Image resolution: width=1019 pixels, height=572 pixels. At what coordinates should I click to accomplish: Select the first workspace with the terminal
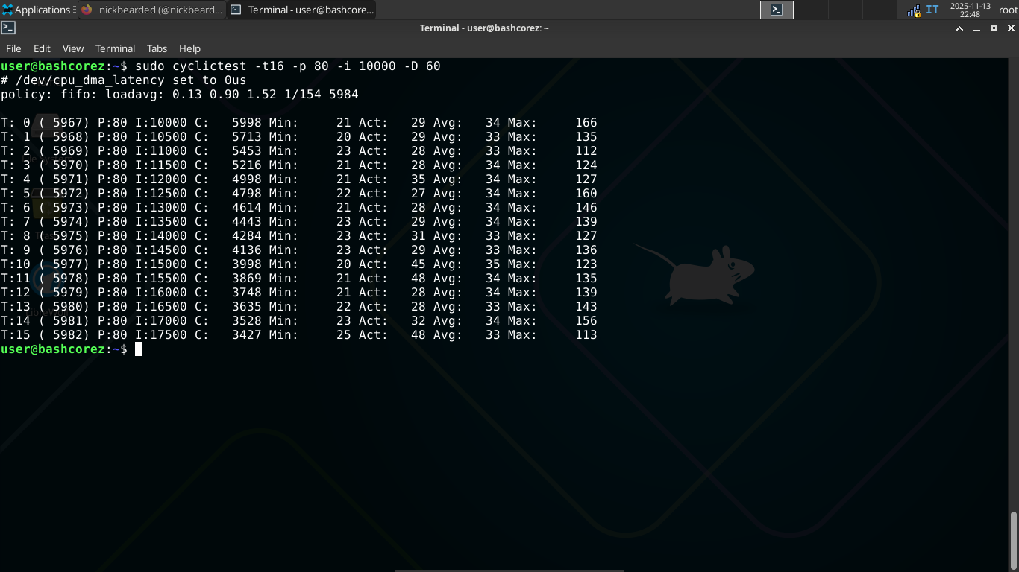[x=777, y=10]
